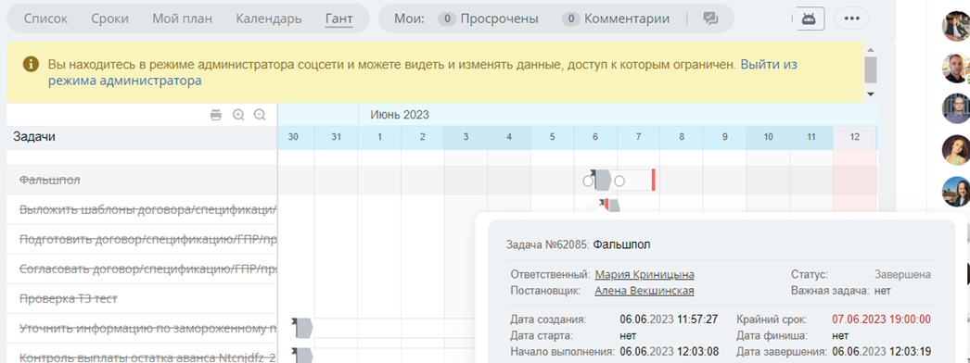Select the Мой план tab
Viewport: 970px width, 363px height.
[182, 19]
